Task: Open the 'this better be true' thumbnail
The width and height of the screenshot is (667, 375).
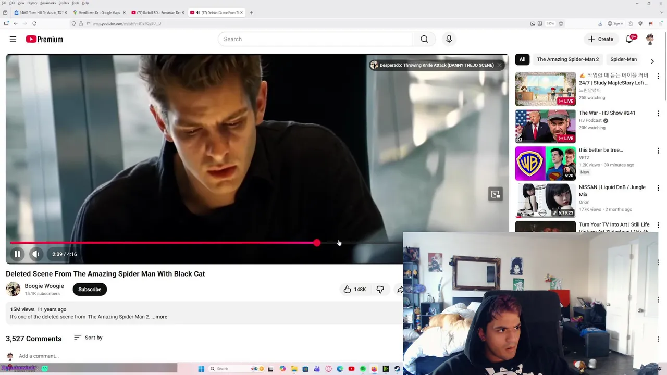Action: click(x=546, y=164)
